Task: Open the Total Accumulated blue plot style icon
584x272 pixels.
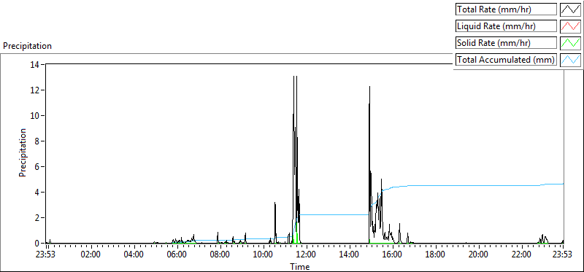Action: point(571,60)
